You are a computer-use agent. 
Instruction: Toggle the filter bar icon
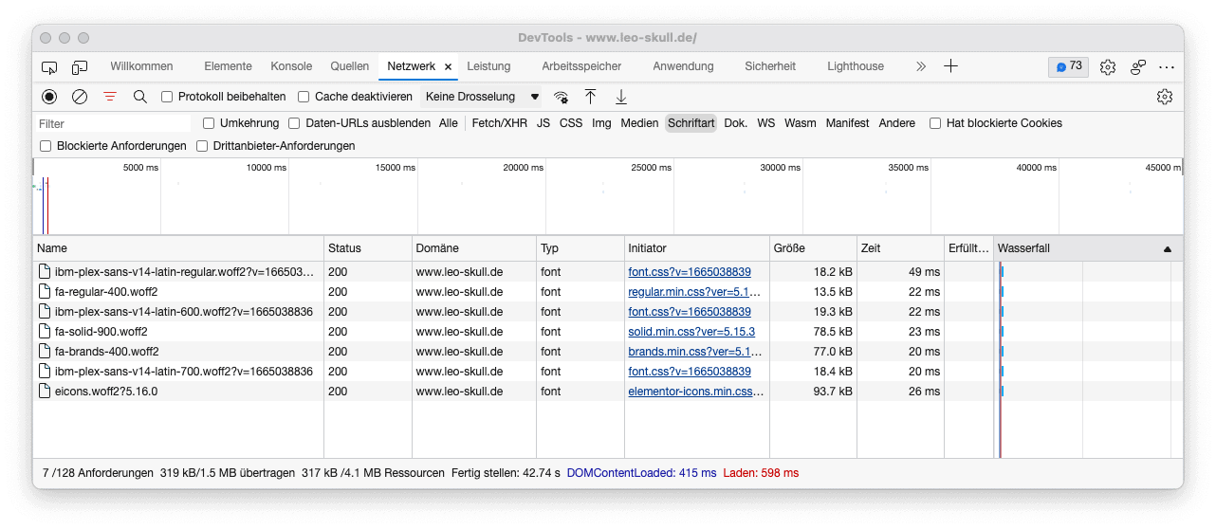(110, 97)
